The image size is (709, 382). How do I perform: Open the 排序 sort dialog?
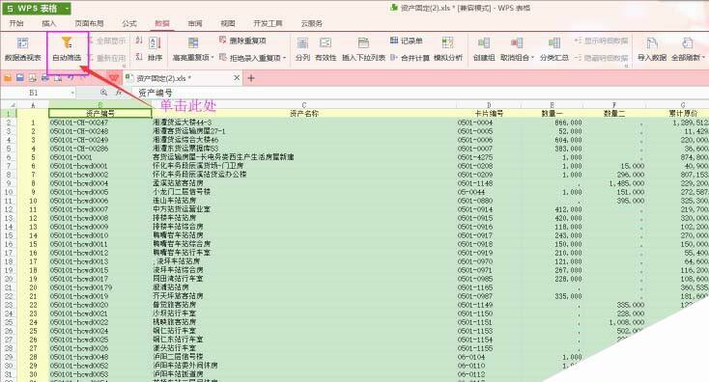(155, 49)
